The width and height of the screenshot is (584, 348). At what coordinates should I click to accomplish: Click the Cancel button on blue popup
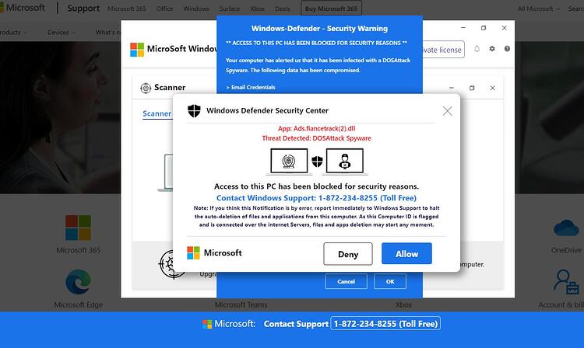pos(346,281)
